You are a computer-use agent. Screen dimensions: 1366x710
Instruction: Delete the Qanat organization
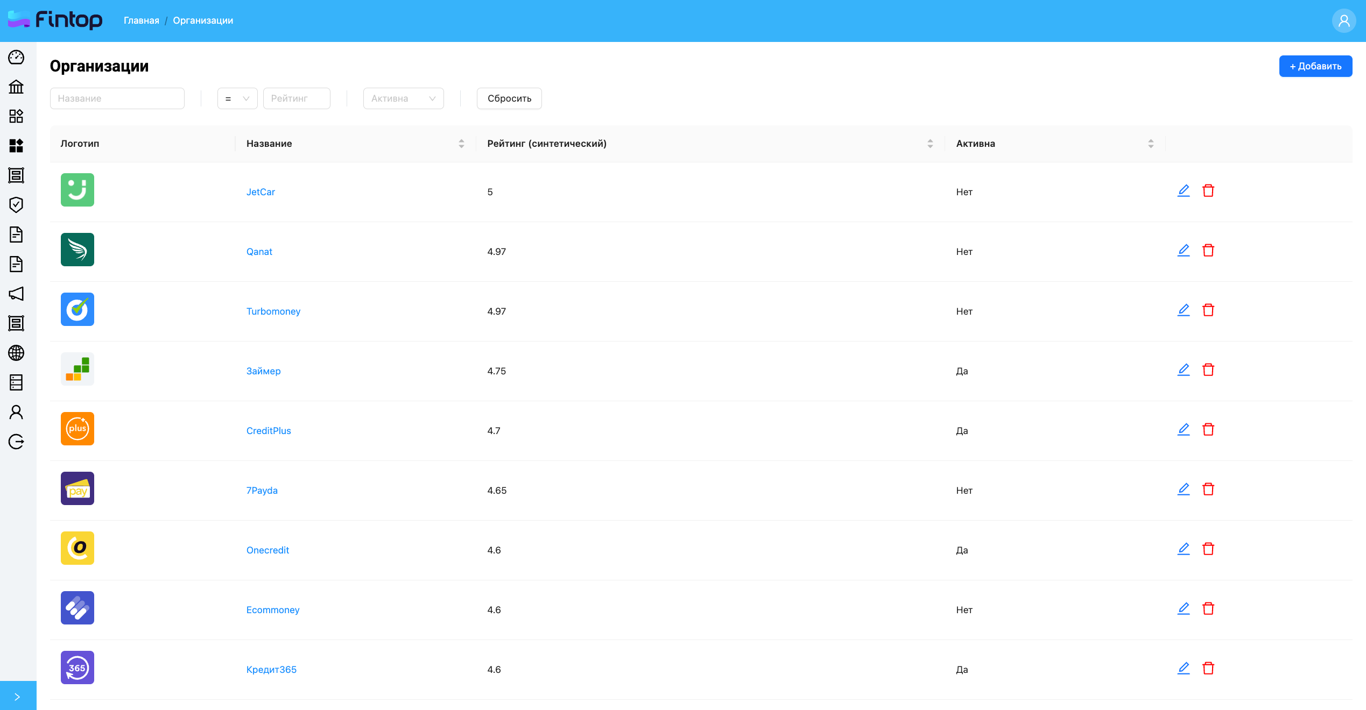[1208, 251]
